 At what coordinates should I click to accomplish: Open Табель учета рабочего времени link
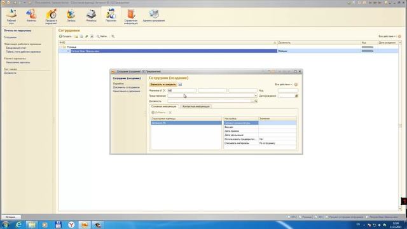point(24,52)
